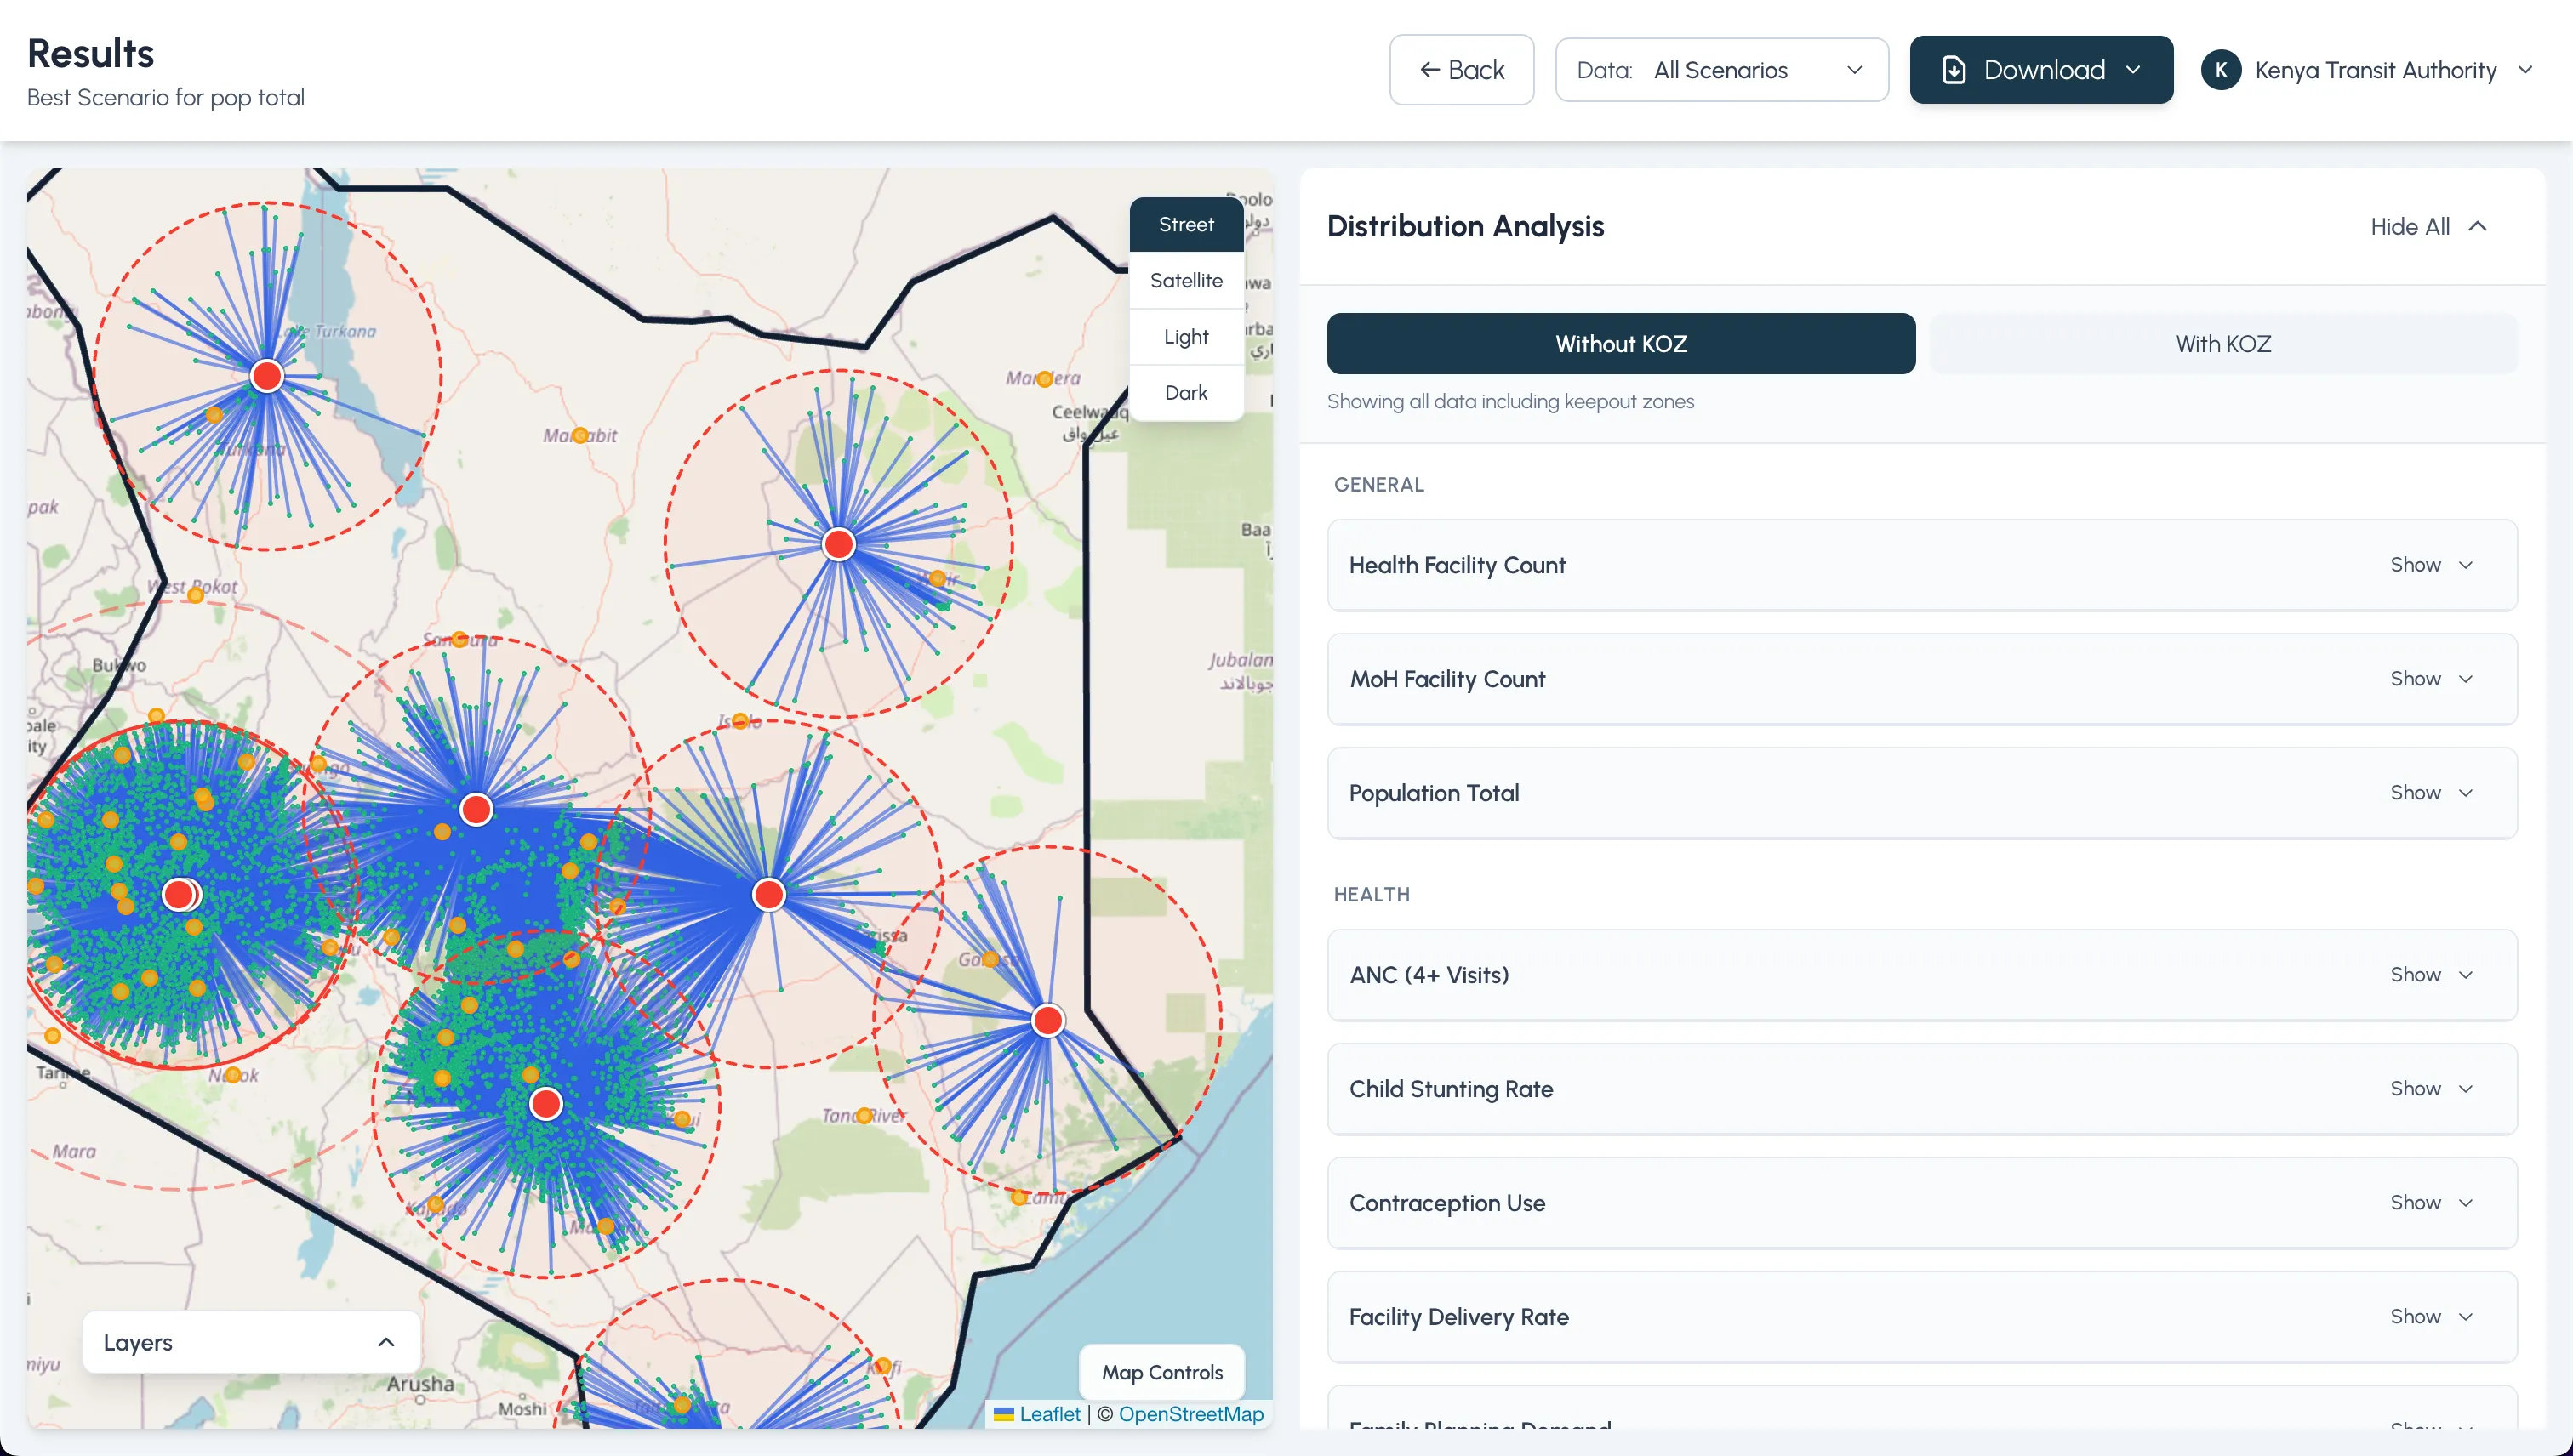Screen dimensions: 2573x1456
Task: Choose the Light basemap option
Action: pyautogui.click(x=1185, y=337)
